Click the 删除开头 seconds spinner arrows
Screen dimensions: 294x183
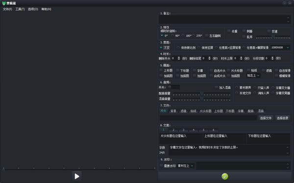[x=179, y=58]
